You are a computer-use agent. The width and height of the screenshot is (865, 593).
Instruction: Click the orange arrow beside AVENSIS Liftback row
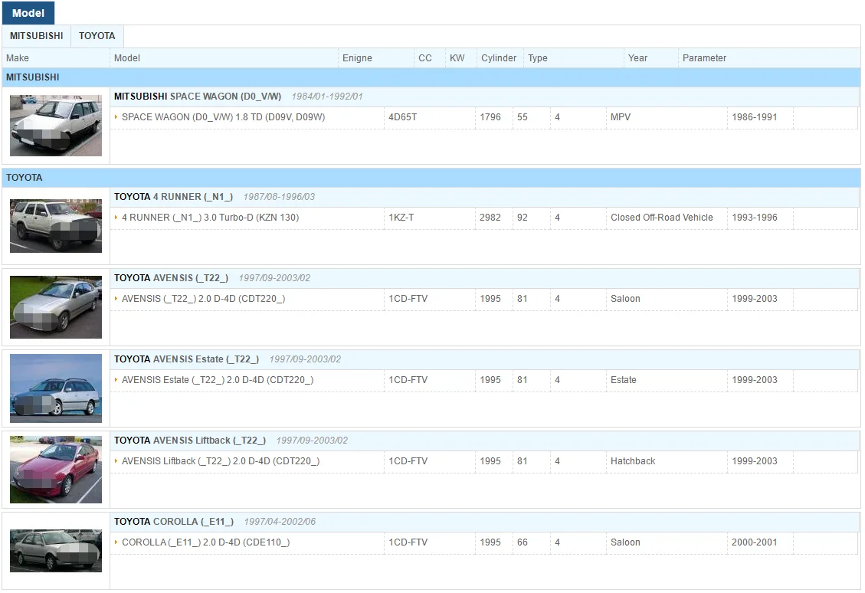(116, 460)
